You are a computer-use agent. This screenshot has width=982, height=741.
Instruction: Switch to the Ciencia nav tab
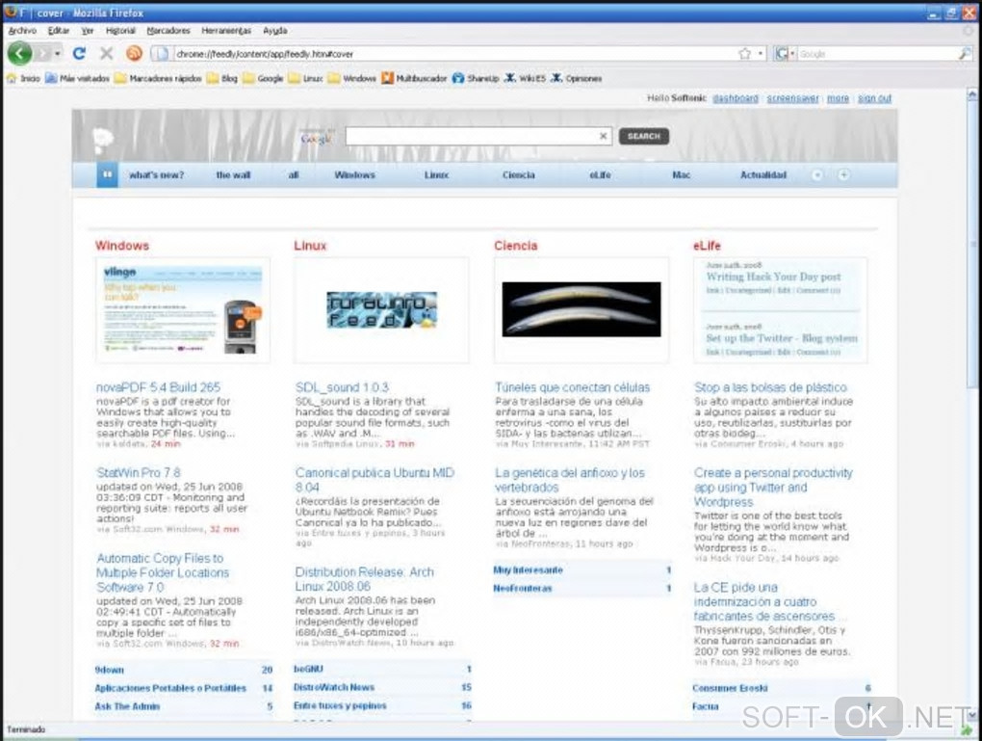tap(519, 175)
